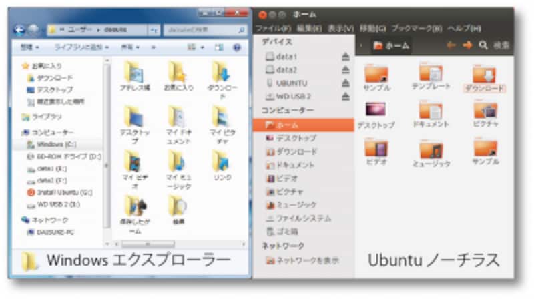The height and width of the screenshot is (299, 534).
Task: Open the アドレス帳 folder in Explorer
Action: click(x=135, y=77)
